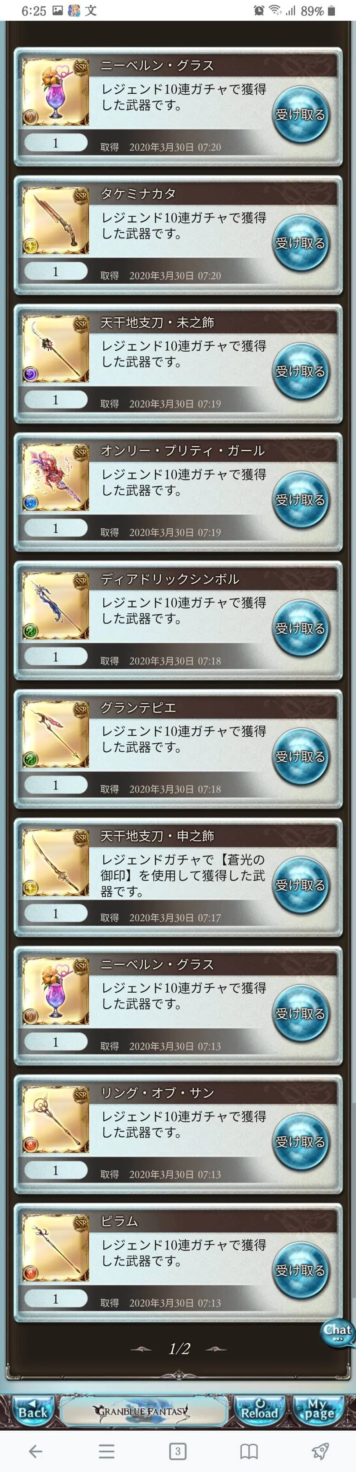Screen dimensions: 356x1472
Task: Open the 天干地支刀・申之飾 weapon thumbnail
Action: [x=55, y=862]
